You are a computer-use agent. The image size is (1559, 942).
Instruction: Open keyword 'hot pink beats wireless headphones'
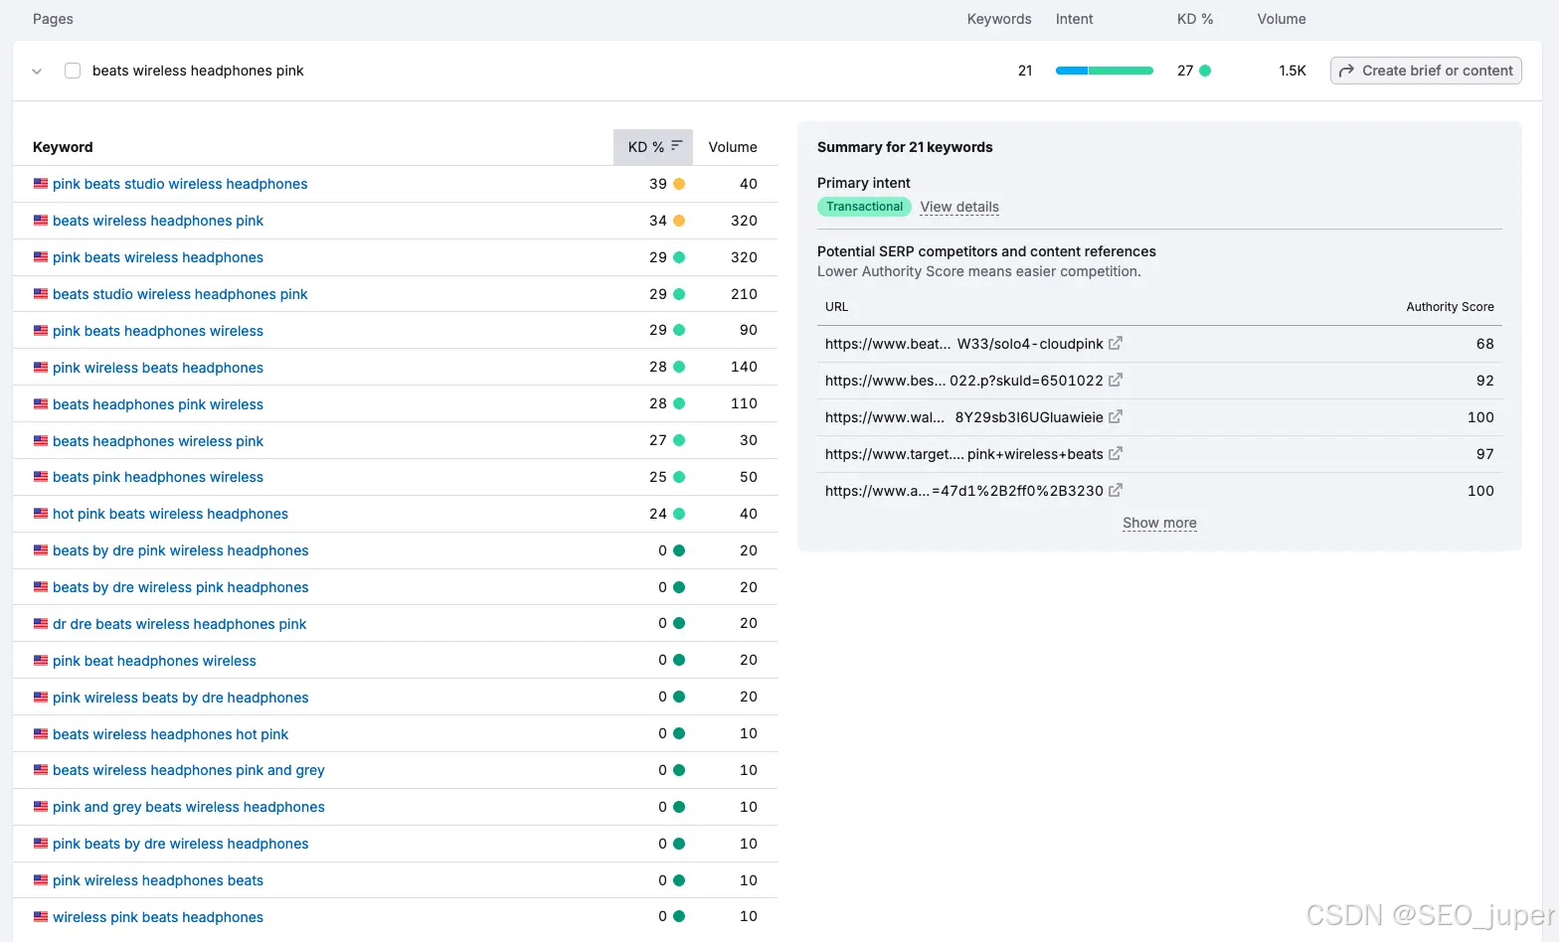(170, 514)
